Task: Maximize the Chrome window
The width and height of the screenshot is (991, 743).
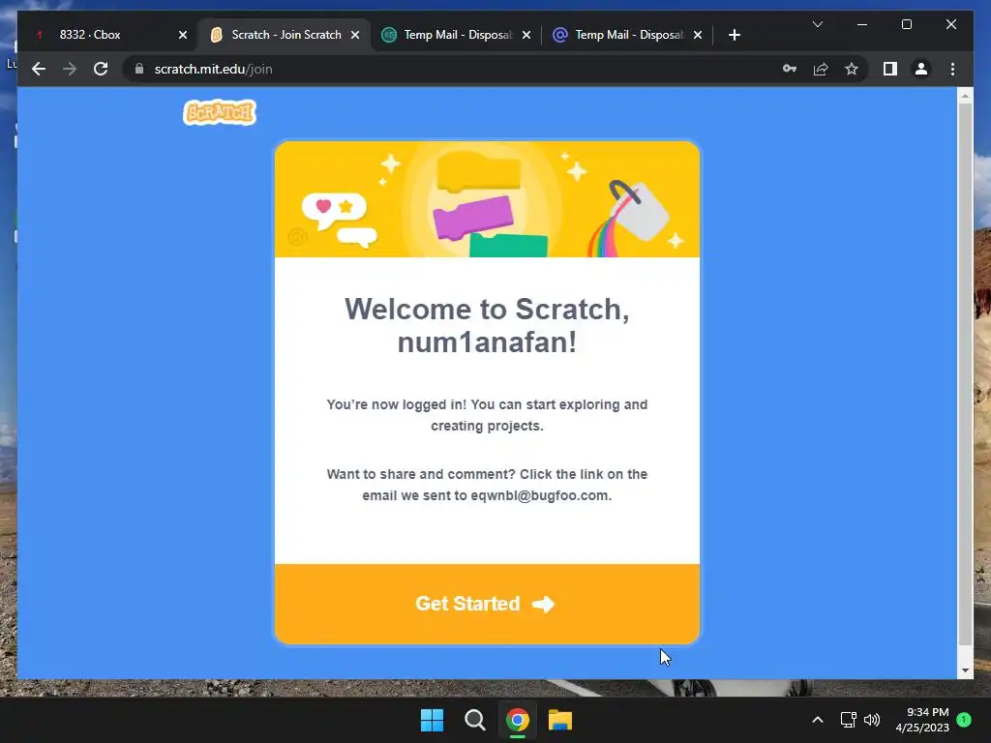Action: [x=906, y=24]
